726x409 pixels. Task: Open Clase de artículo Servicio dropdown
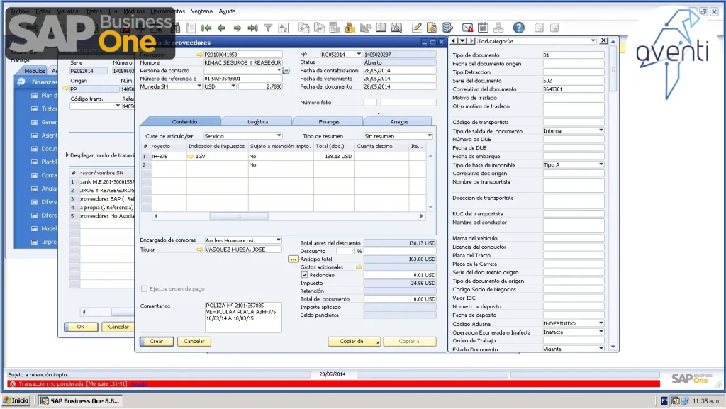279,135
